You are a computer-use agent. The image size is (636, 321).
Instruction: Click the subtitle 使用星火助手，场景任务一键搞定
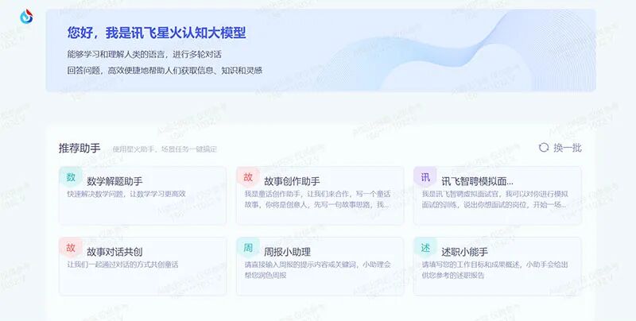pos(165,149)
